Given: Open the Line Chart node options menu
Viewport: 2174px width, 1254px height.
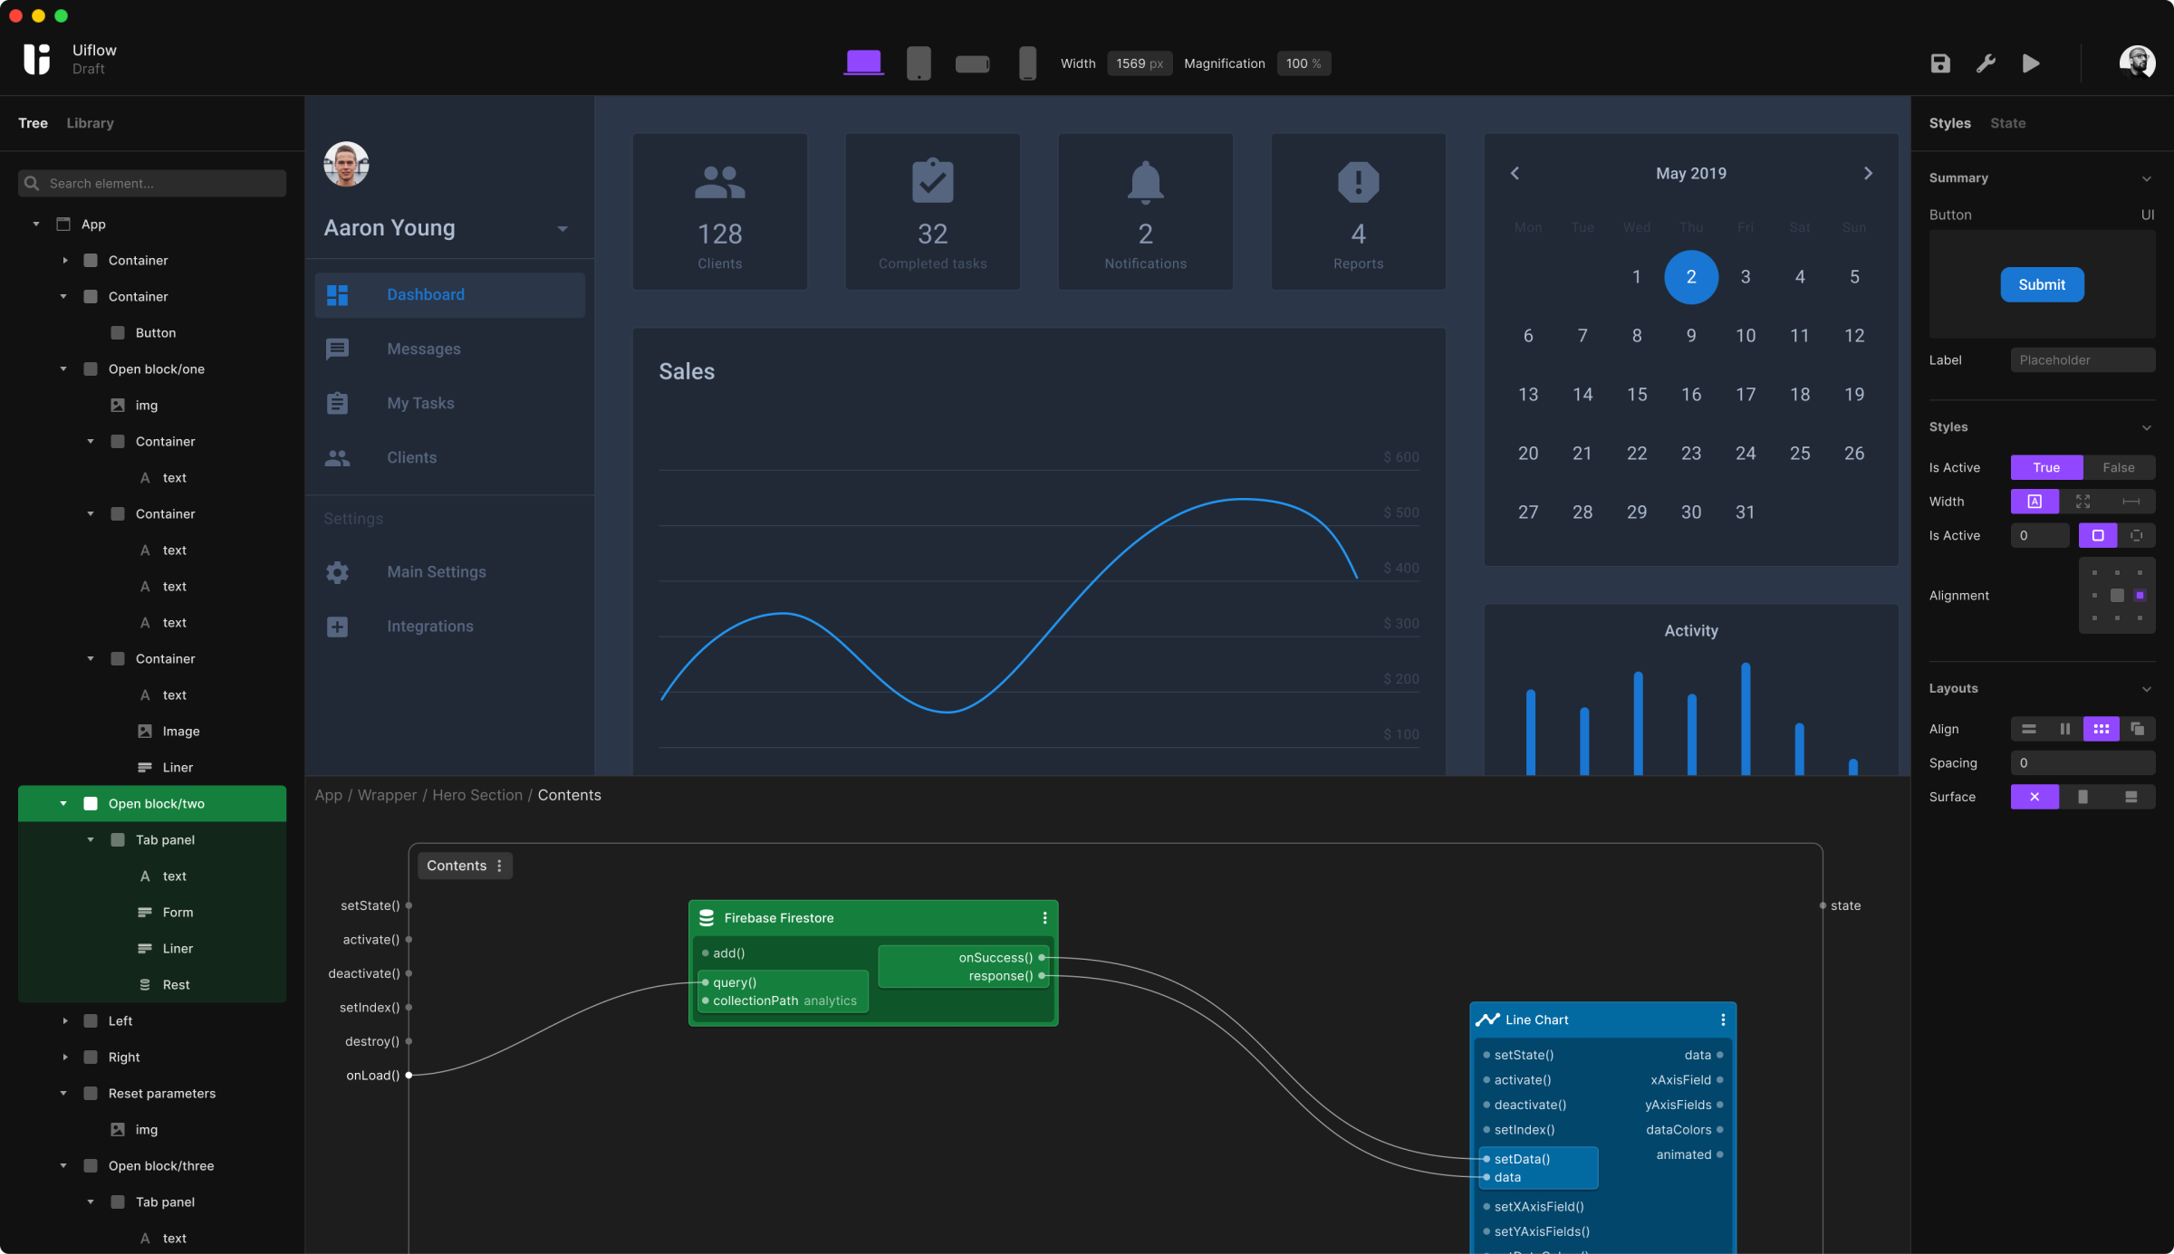Looking at the screenshot, I should pyautogui.click(x=1724, y=1019).
